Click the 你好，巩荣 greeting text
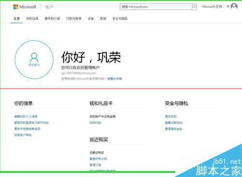The height and width of the screenshot is (177, 242). 91,57
